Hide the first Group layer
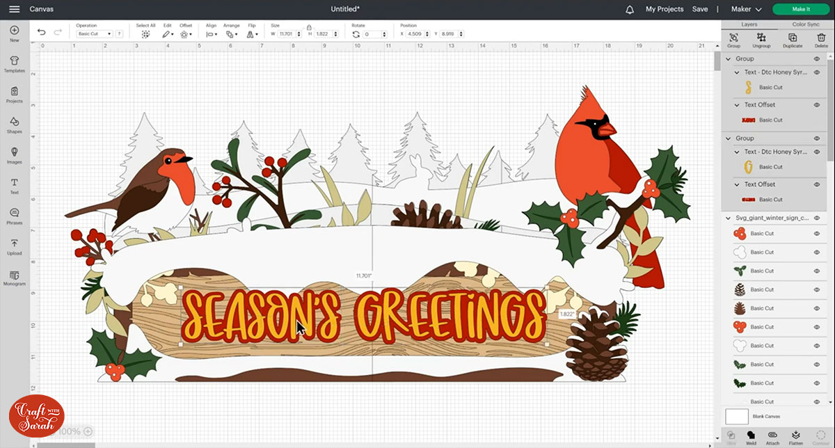Screen dimensions: 835x448 tap(817, 59)
